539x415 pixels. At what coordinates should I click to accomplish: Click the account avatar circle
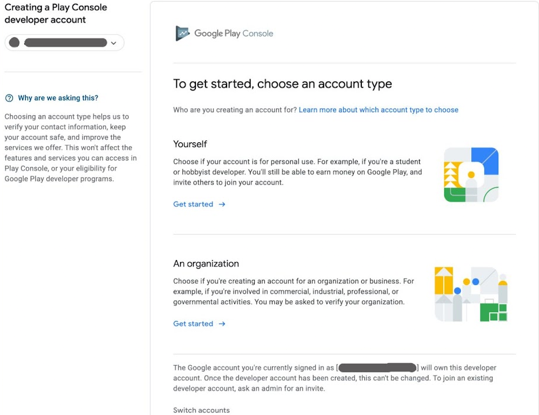pyautogui.click(x=15, y=42)
